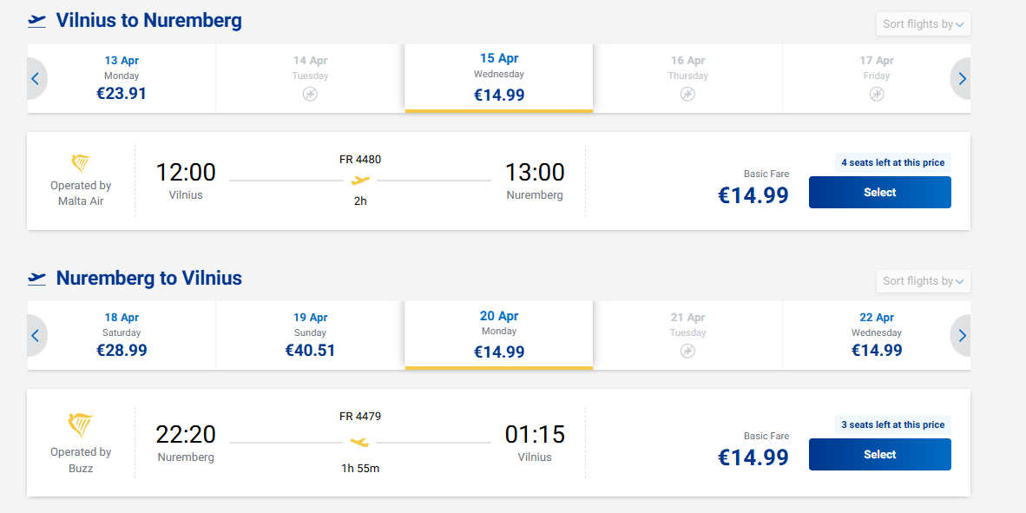Click the yellow plane icon under FR 4479

pos(359,443)
